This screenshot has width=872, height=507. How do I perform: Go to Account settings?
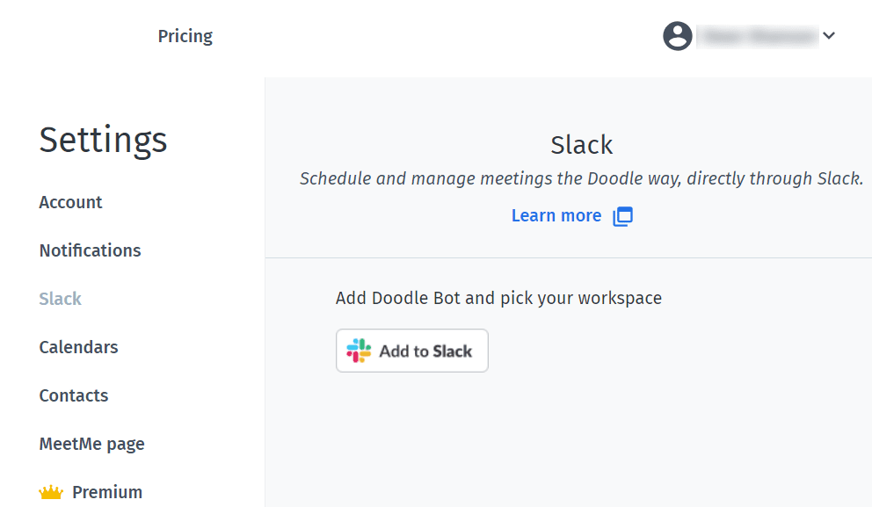click(70, 202)
